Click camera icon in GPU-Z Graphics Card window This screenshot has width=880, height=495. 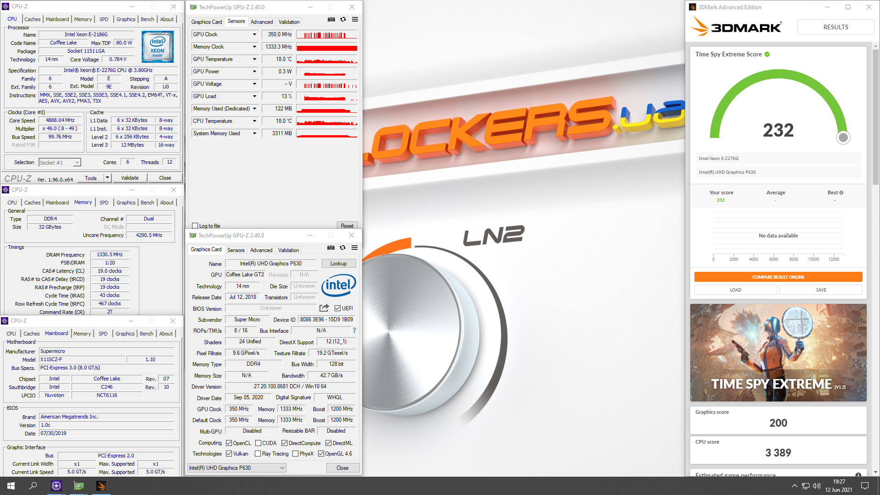(x=331, y=248)
